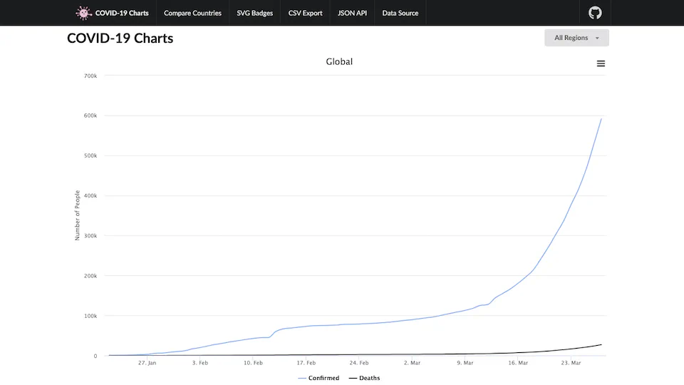Open the Data Source link

[400, 13]
